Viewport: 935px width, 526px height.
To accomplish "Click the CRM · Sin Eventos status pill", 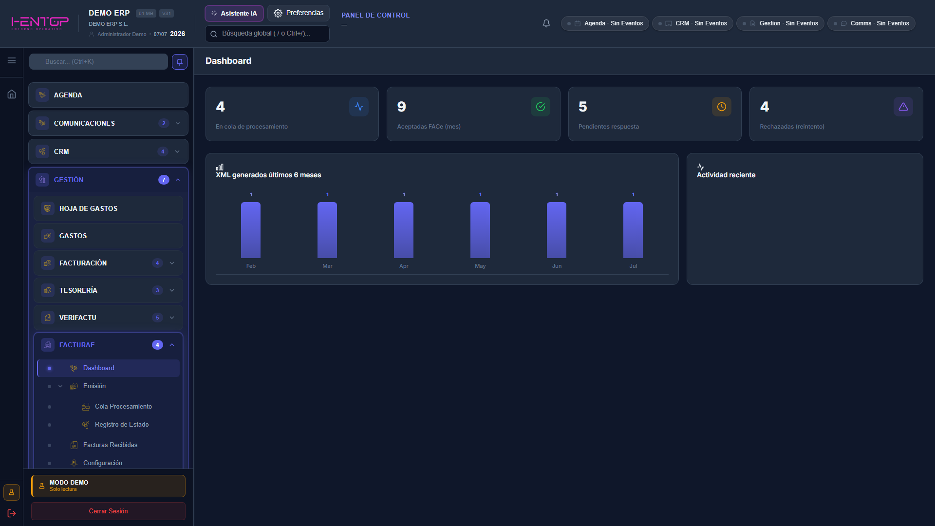I will coord(692,23).
